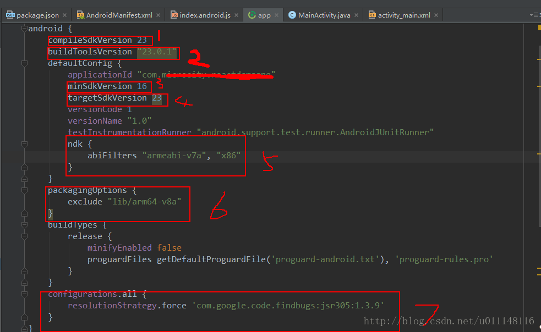This screenshot has width=541, height=332.
Task: Click the "lib/arm64-v8a" exclude string
Action: [x=144, y=202]
